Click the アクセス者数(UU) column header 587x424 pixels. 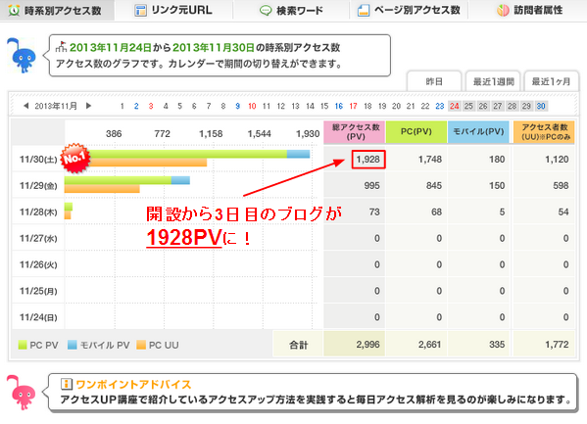[545, 132]
